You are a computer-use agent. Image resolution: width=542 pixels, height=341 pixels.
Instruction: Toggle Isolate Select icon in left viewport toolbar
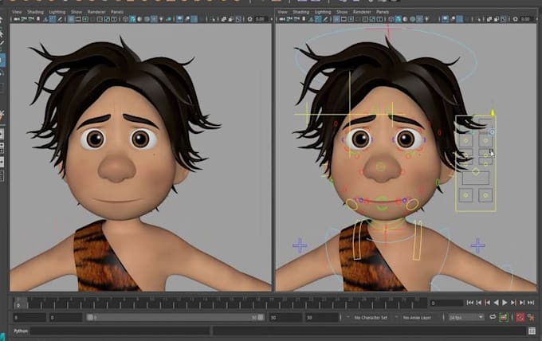pyautogui.click(x=214, y=19)
